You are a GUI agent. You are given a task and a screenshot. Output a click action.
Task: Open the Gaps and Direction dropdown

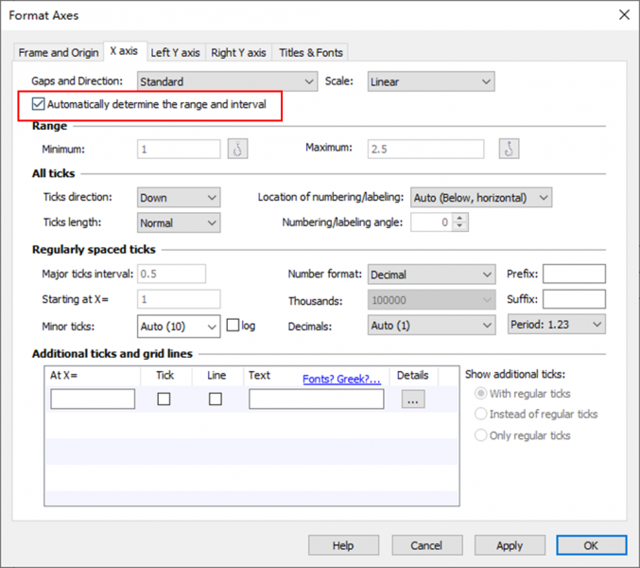coord(227,82)
